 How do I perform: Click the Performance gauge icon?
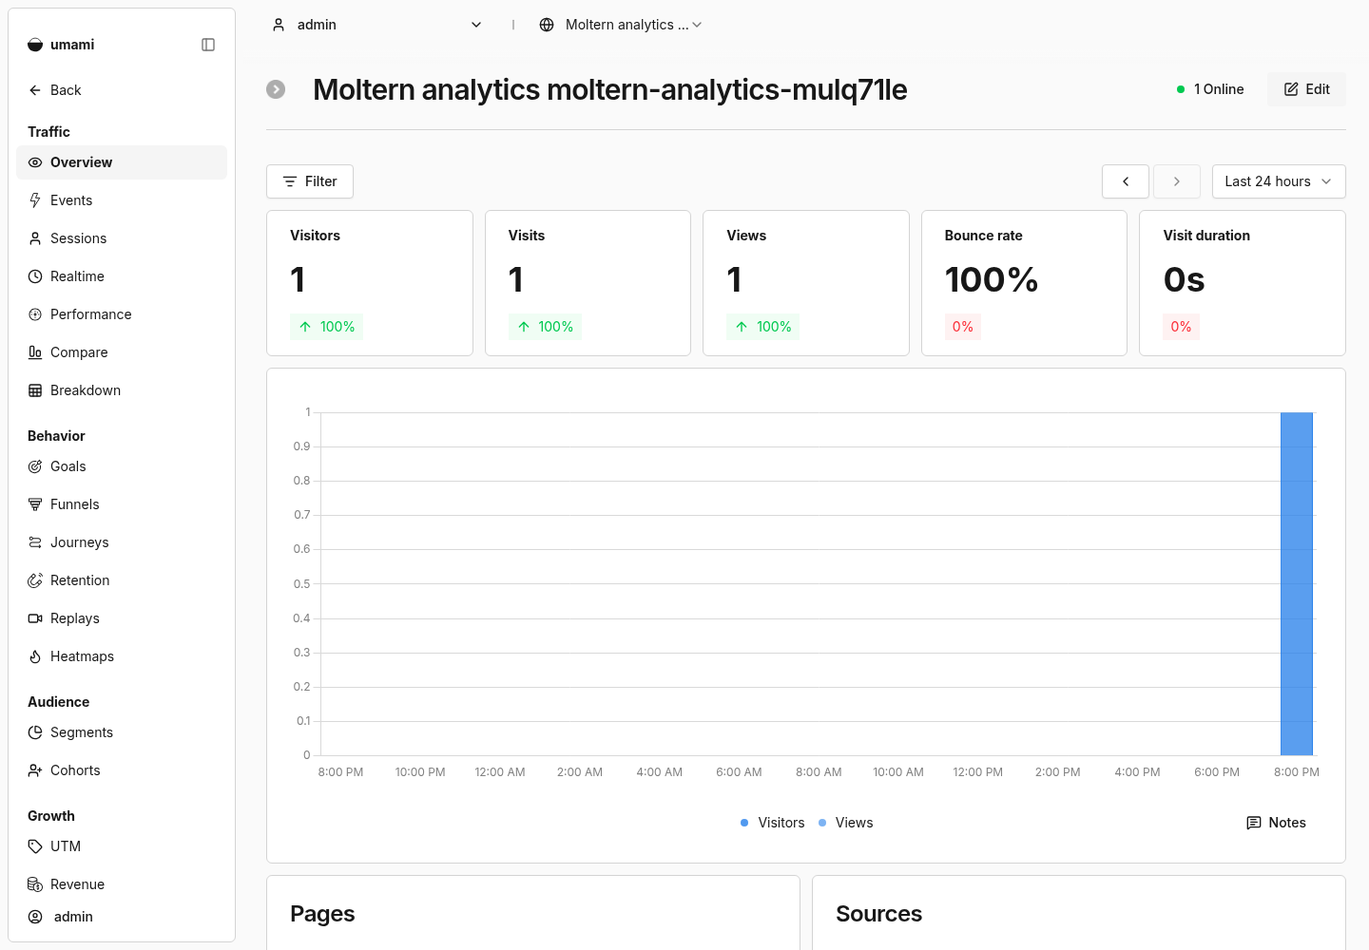(x=35, y=314)
